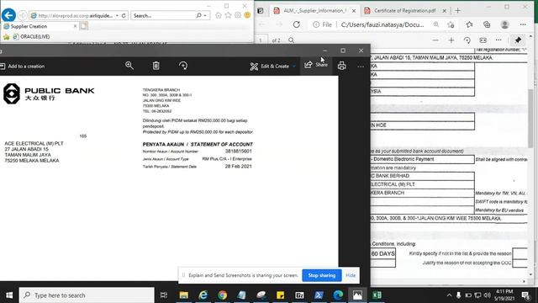Open Collections in Edge
538x303 pixels.
point(487,24)
